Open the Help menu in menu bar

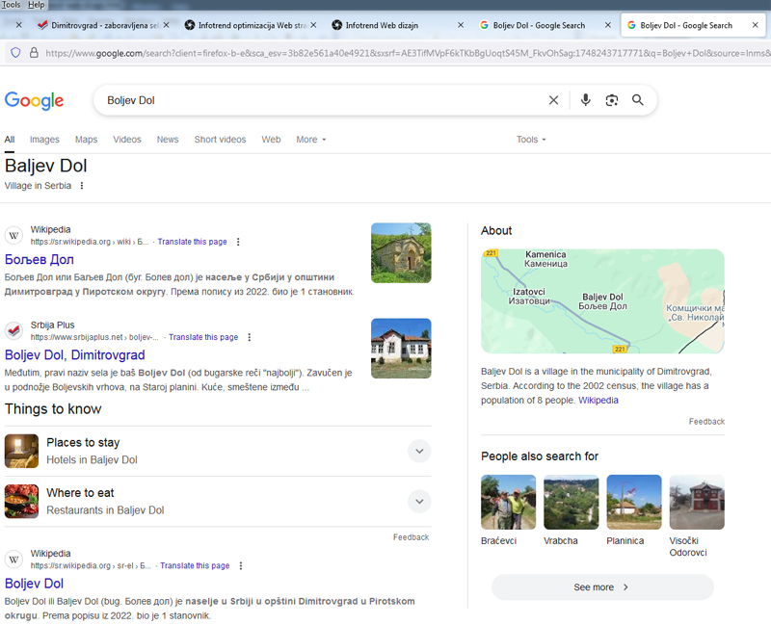pos(36,5)
